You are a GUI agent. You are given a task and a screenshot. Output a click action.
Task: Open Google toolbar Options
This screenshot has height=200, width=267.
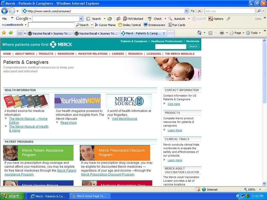[216, 19]
